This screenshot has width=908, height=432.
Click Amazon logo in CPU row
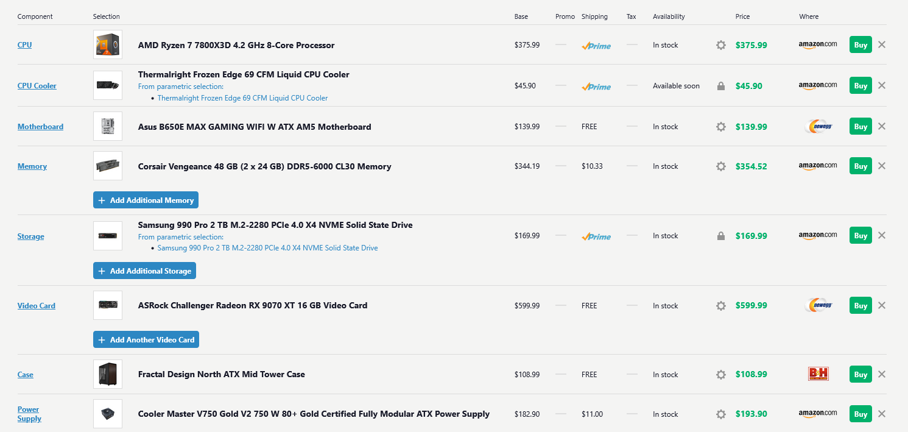click(818, 44)
